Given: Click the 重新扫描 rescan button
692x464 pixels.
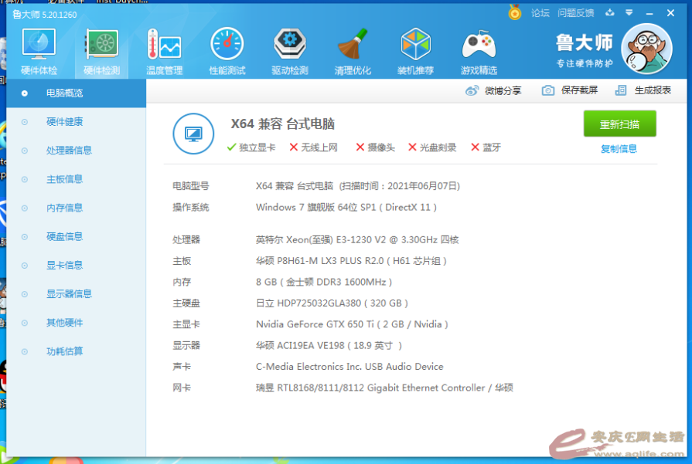Looking at the screenshot, I should click(619, 124).
